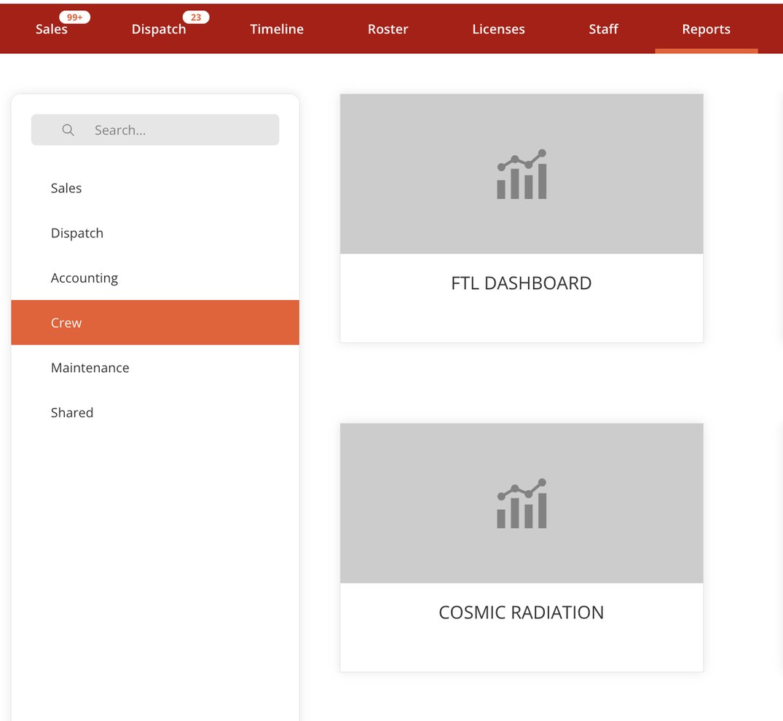
Task: Select the Reports tab
Action: 706,30
